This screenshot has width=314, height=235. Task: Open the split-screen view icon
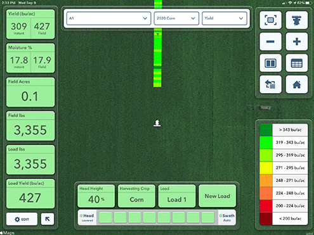(270, 63)
